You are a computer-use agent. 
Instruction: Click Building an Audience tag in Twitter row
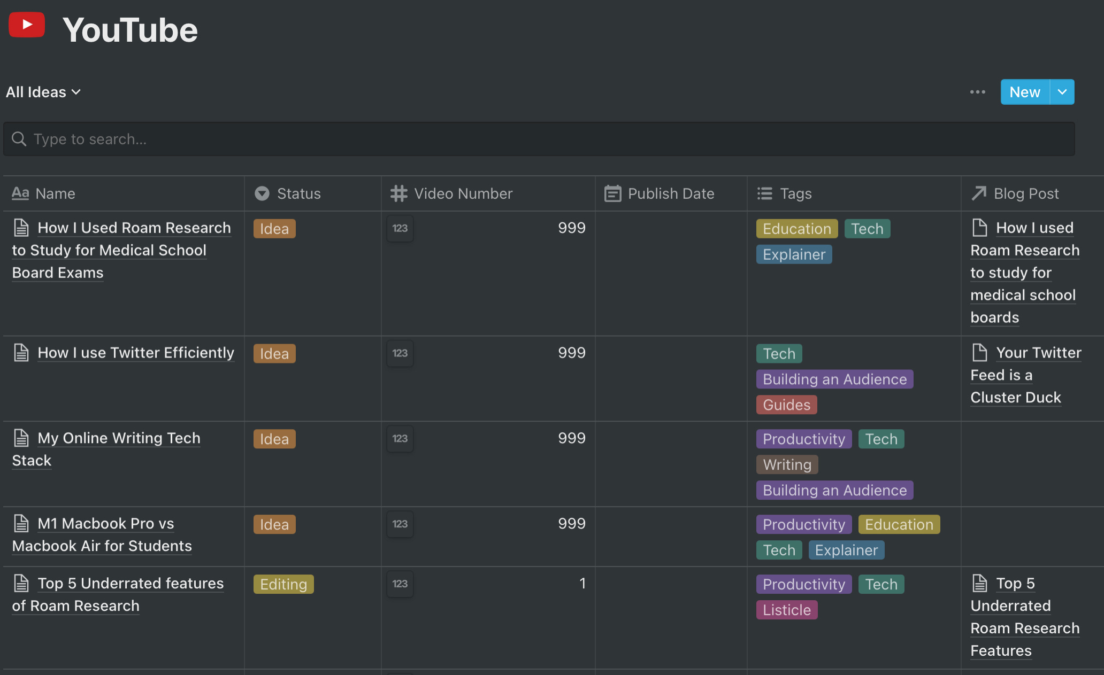tap(835, 379)
